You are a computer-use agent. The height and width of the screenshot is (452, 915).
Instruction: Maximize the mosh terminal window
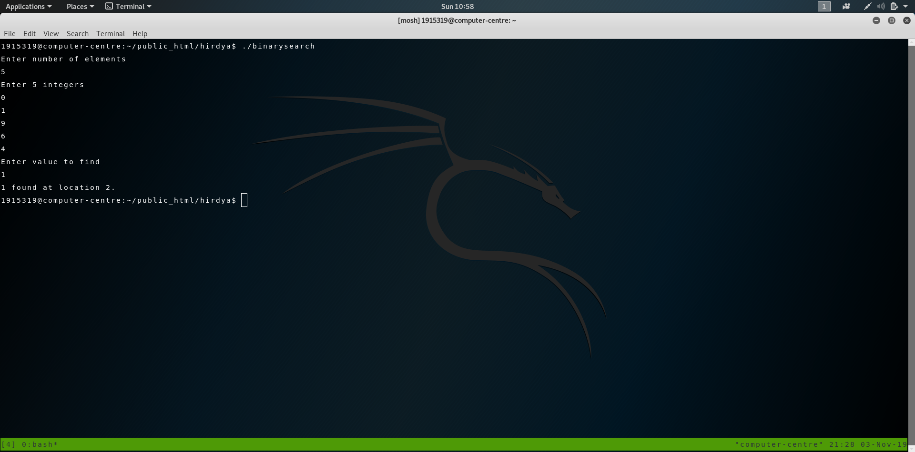click(x=892, y=20)
